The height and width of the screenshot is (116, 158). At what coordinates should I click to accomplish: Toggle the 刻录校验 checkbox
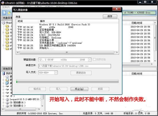click(94, 59)
